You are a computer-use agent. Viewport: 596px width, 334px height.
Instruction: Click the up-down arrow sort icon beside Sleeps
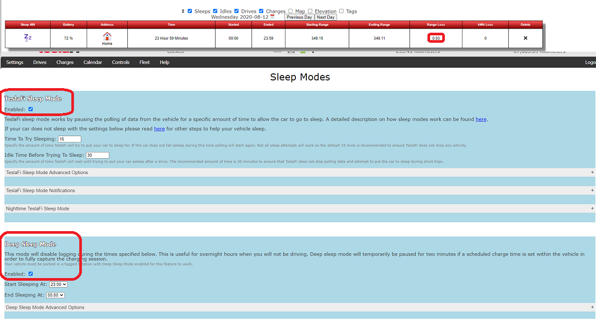pos(183,11)
